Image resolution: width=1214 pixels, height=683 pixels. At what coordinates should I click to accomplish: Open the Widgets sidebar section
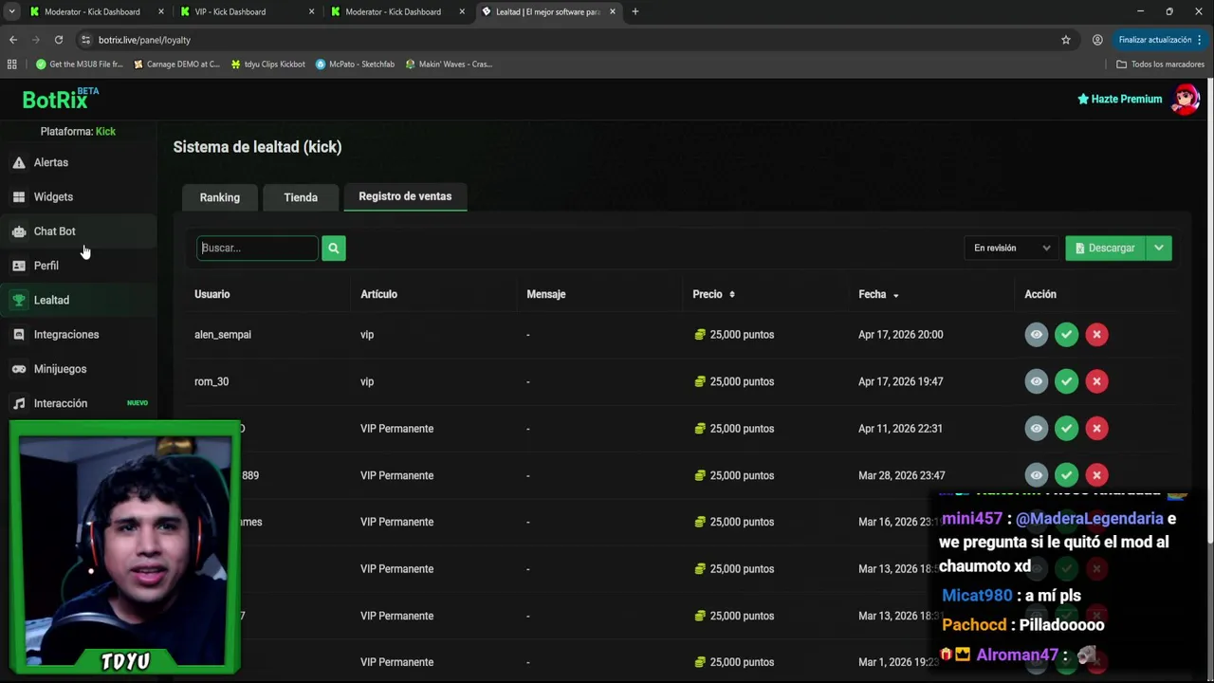pyautogui.click(x=53, y=197)
